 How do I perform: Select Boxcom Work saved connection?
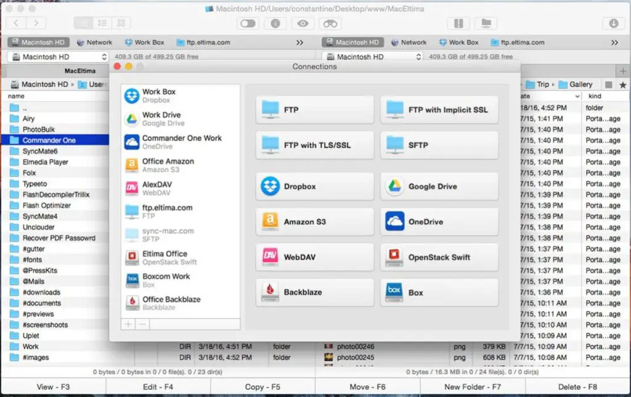(x=181, y=281)
